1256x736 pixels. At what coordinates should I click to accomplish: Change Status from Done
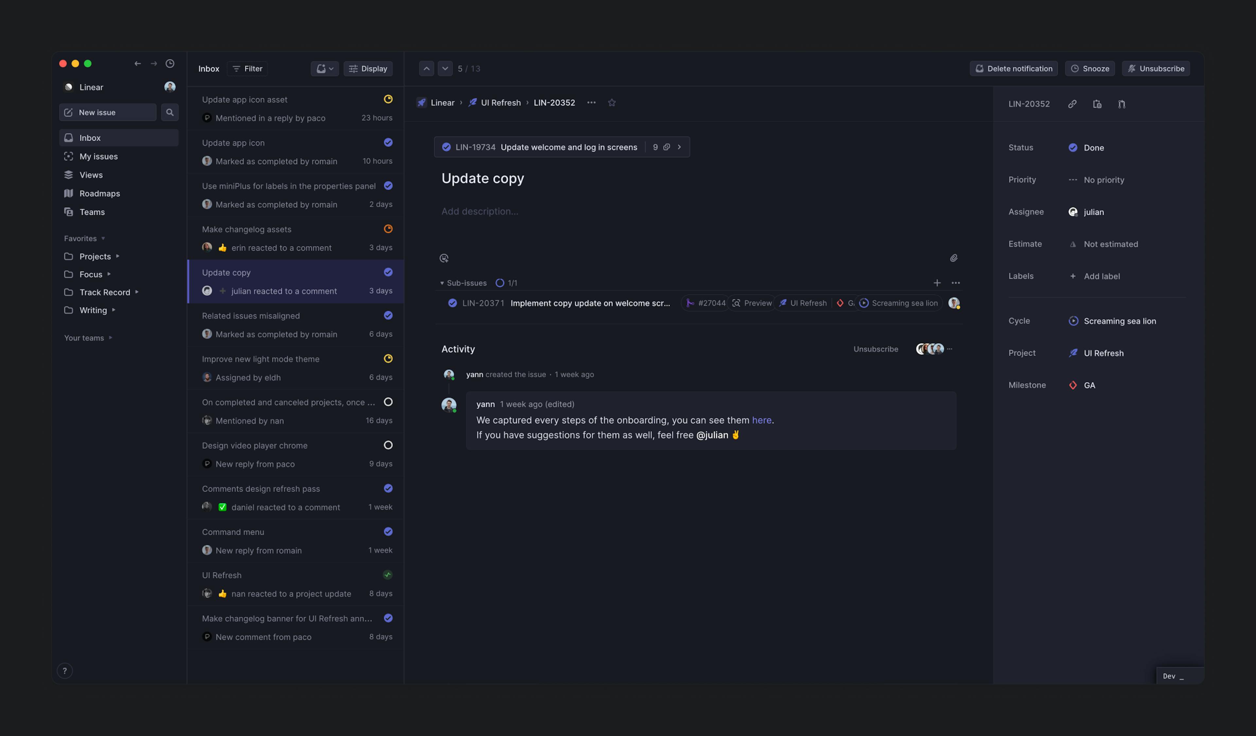point(1086,147)
